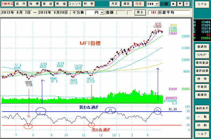211x139 pixels.
Task: Click the 戻る back button
Action: (x=140, y=13)
